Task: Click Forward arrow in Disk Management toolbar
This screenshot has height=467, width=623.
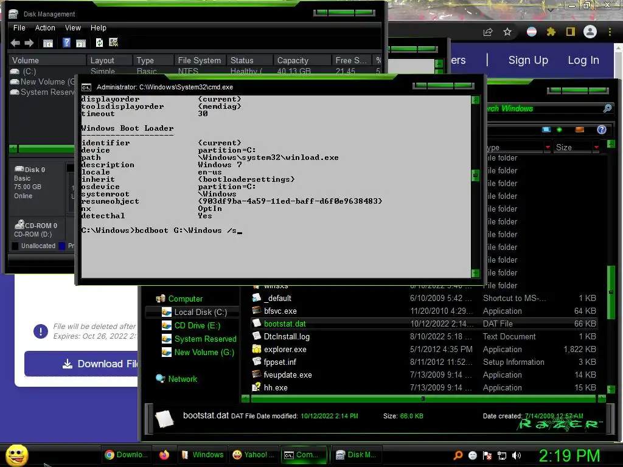Action: coord(29,43)
